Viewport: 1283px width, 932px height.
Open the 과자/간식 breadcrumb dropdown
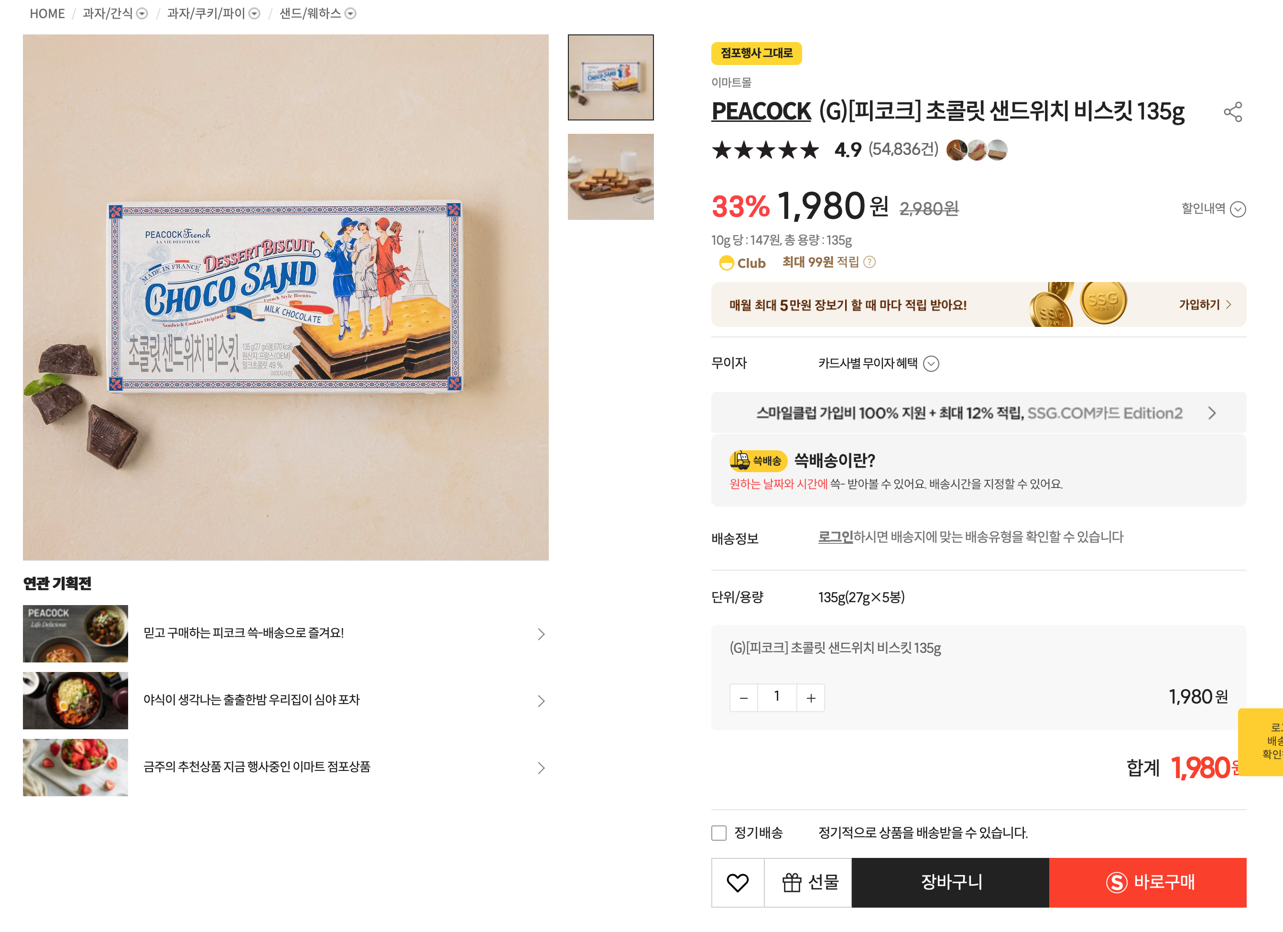point(142,13)
